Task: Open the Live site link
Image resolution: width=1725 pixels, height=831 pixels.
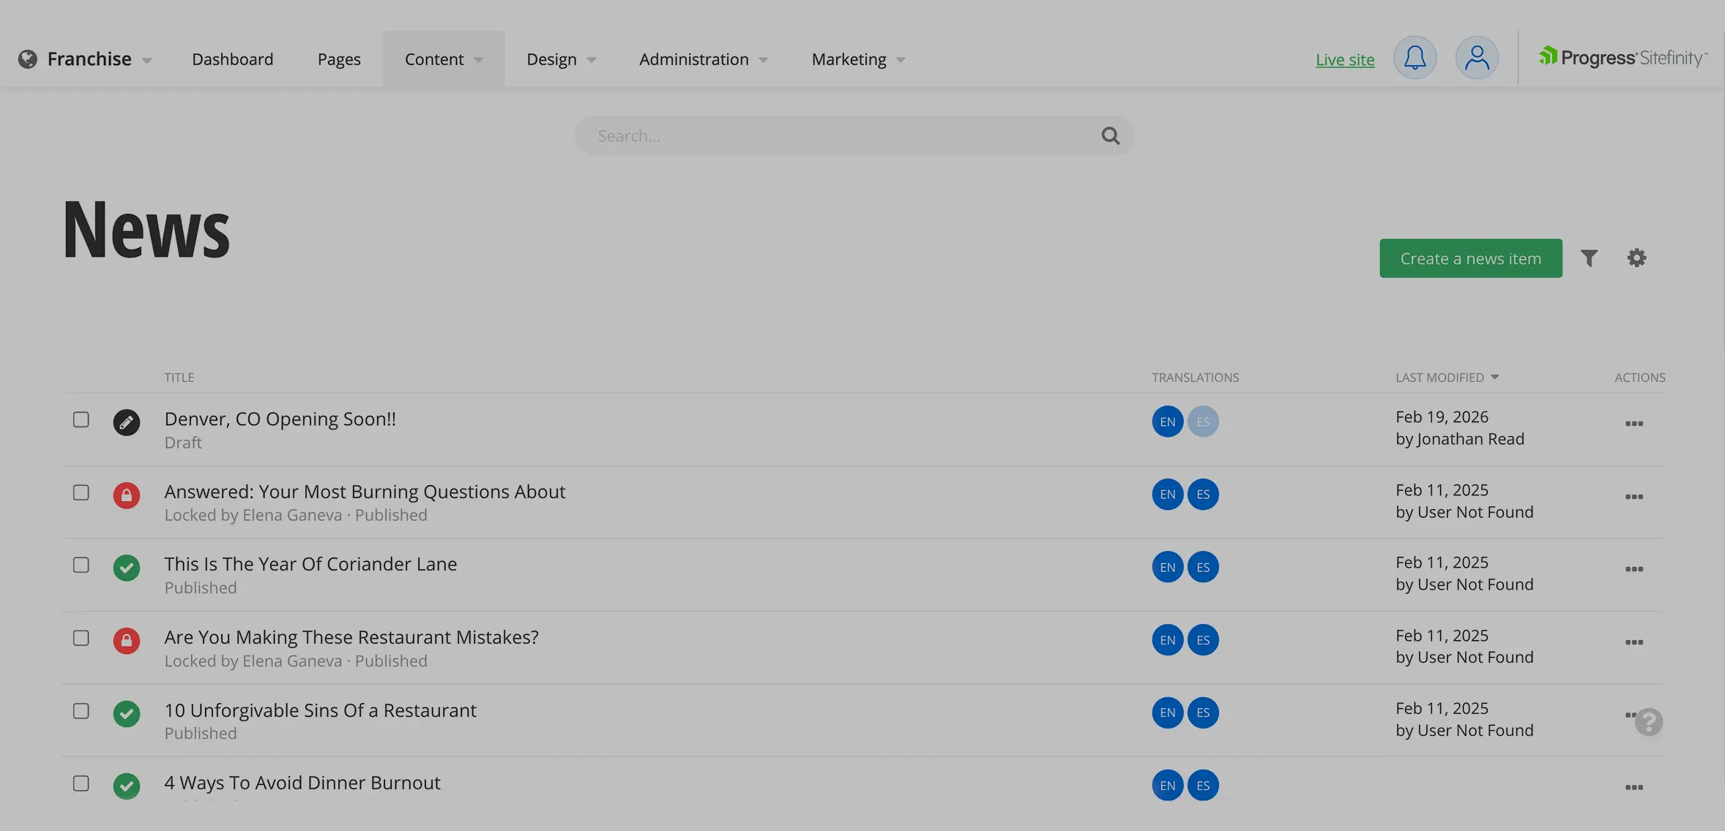Action: 1344,60
